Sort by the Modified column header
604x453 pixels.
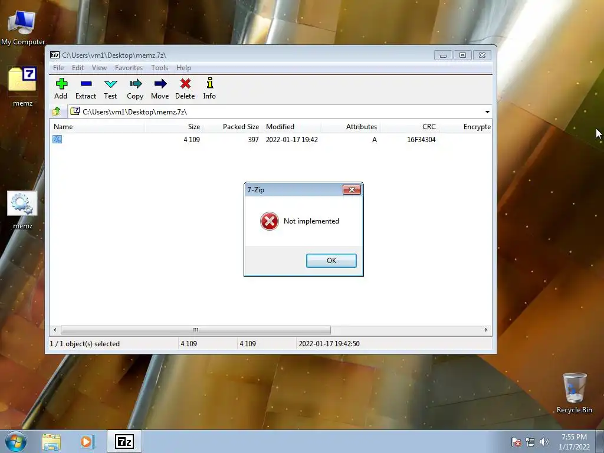click(291, 127)
